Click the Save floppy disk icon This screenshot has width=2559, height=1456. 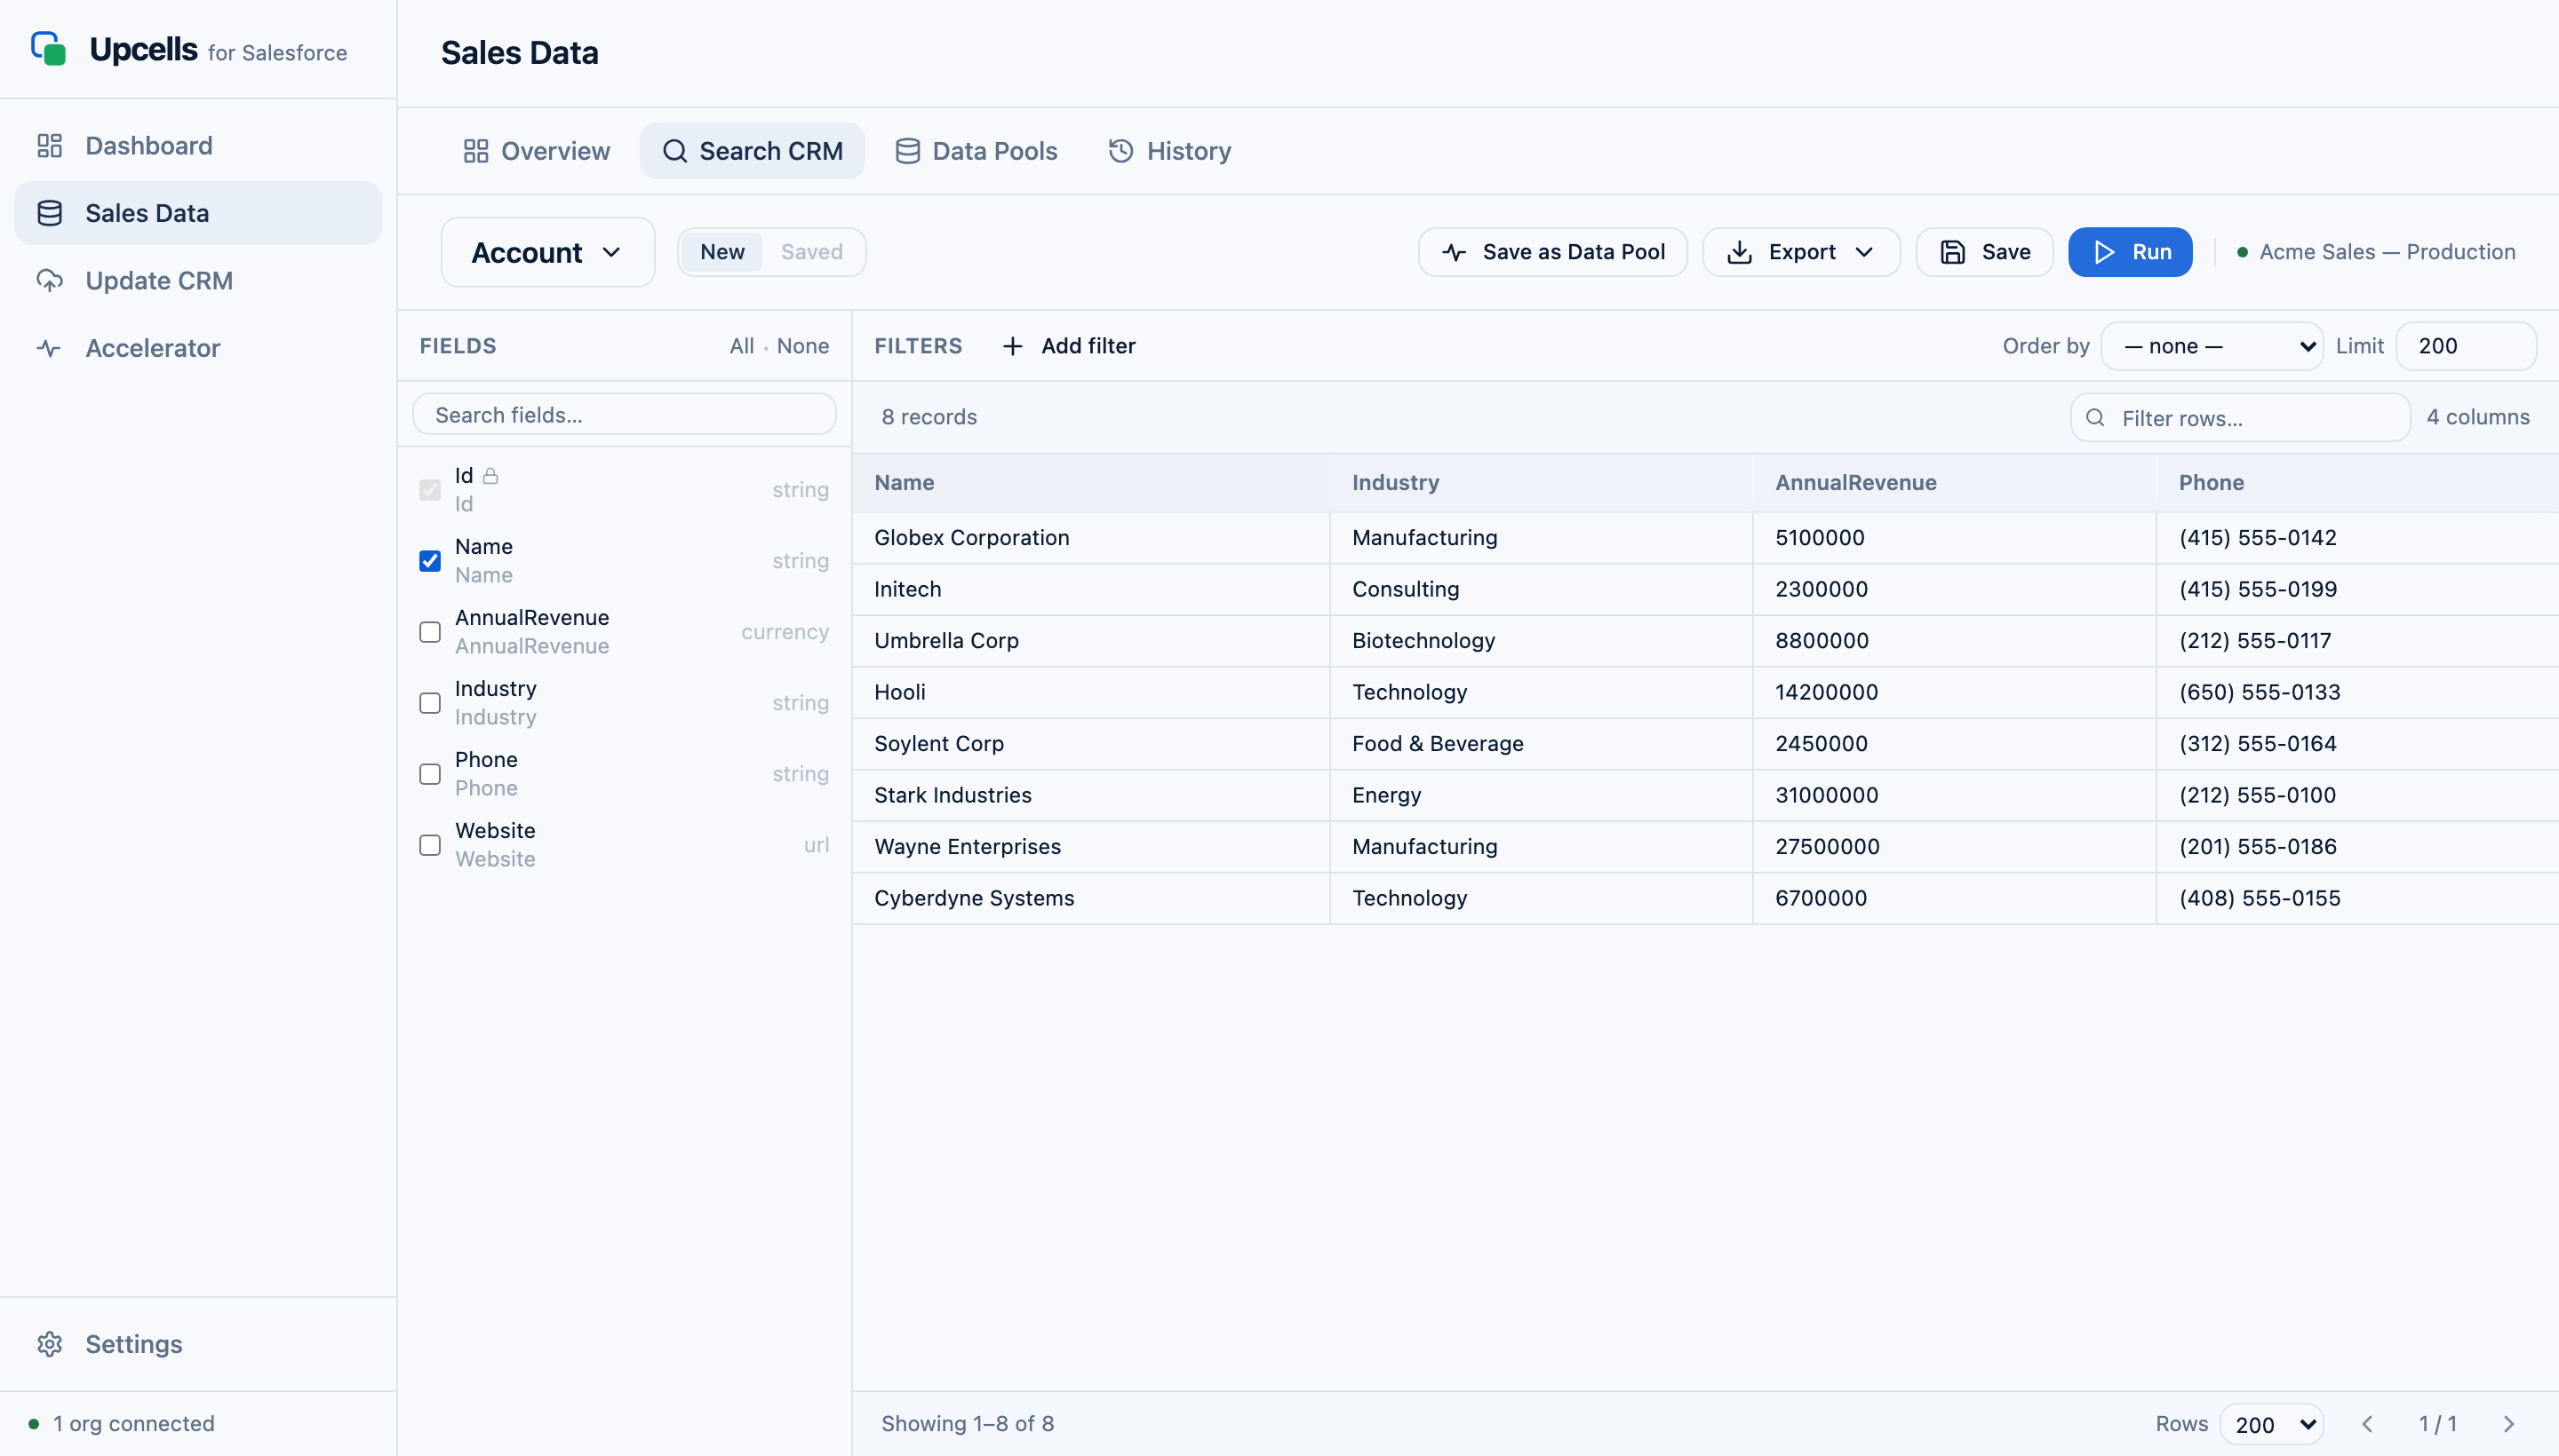click(x=1952, y=252)
